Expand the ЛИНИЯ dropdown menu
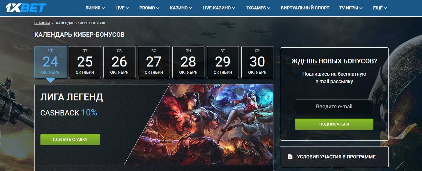Screen dimensions: 422x171 coord(95,8)
